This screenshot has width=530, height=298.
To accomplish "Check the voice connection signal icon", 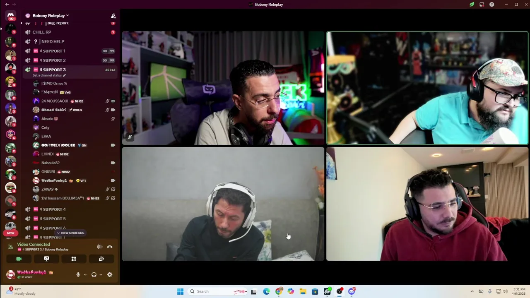I will [11, 247].
